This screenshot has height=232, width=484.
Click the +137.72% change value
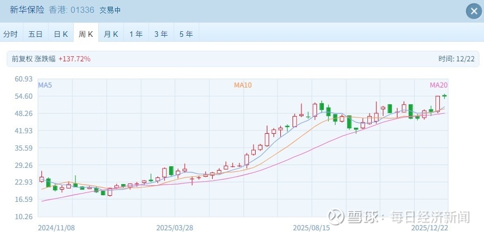pos(74,59)
